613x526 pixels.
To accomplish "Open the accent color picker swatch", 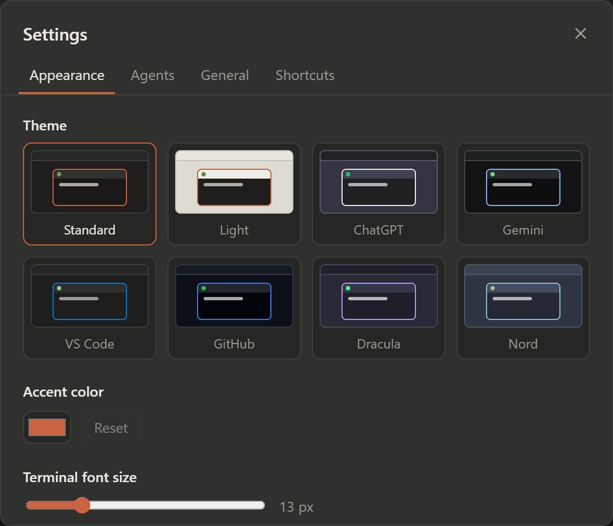I will point(47,427).
